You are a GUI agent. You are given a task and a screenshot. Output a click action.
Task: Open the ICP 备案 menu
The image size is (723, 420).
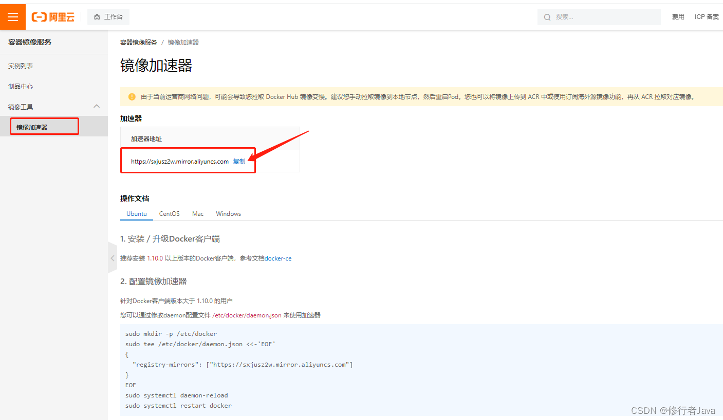click(707, 17)
